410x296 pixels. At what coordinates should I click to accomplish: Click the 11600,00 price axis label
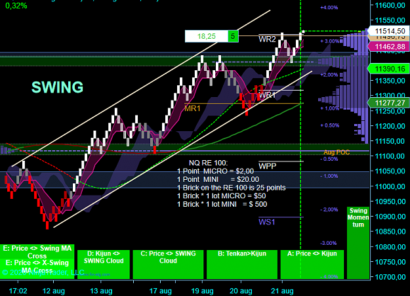tap(390, 5)
